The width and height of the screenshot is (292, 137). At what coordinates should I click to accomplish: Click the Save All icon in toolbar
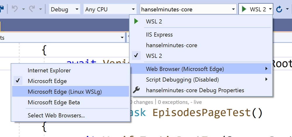[2, 9]
